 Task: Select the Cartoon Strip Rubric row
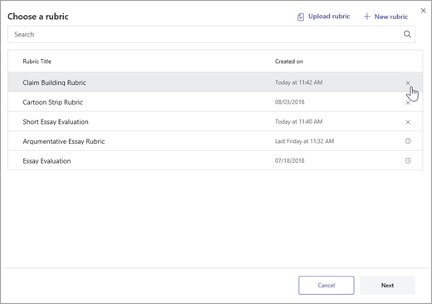click(215, 102)
